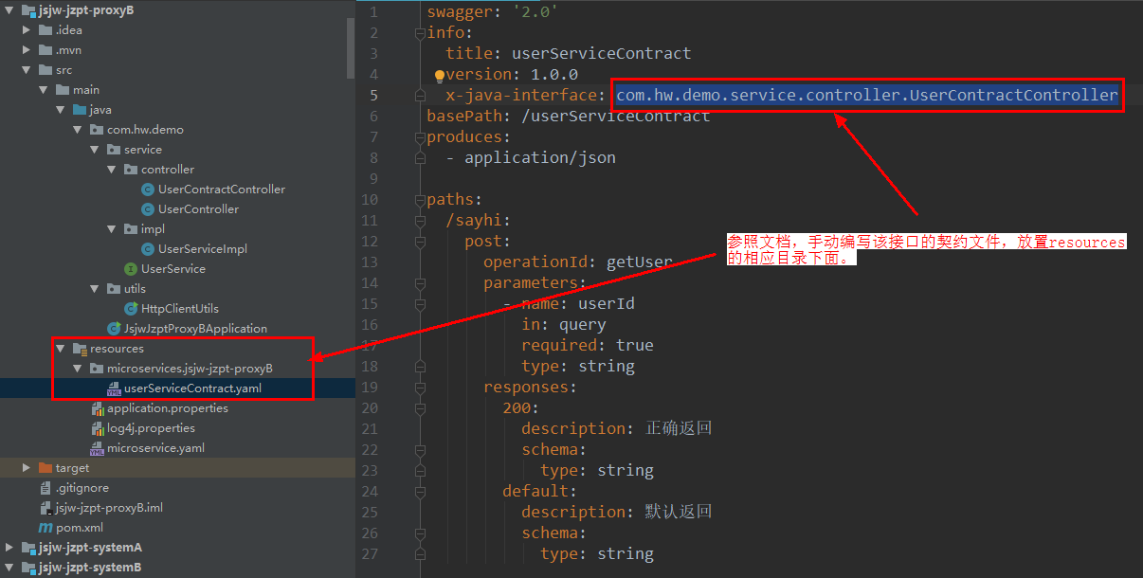The height and width of the screenshot is (578, 1143).
Task: Click the UserController class icon
Action: tap(147, 208)
